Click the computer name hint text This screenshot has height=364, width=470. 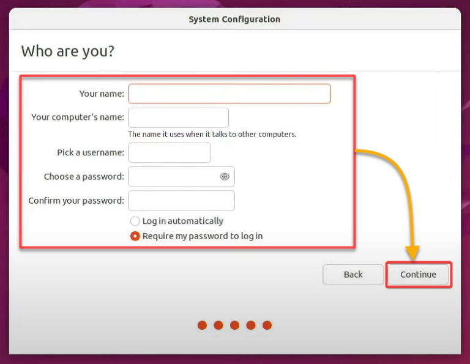[x=212, y=134]
